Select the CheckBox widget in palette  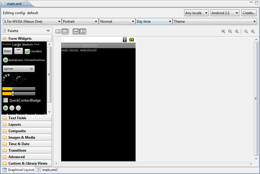click(x=33, y=51)
